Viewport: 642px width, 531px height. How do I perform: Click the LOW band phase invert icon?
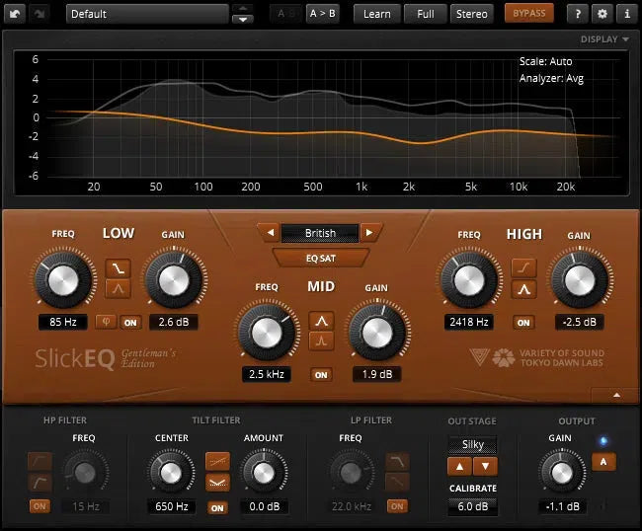tap(105, 321)
